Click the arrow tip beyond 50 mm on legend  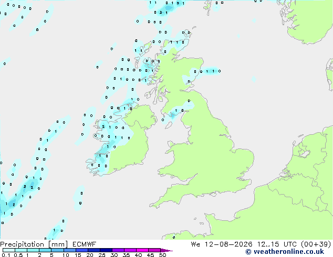point(166,250)
